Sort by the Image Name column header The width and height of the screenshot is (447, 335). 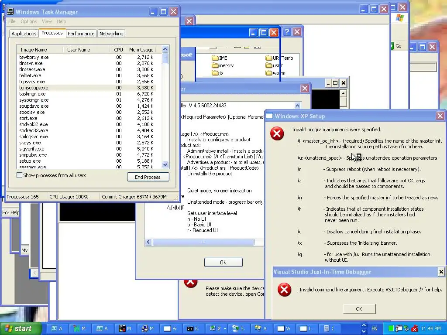click(40, 50)
